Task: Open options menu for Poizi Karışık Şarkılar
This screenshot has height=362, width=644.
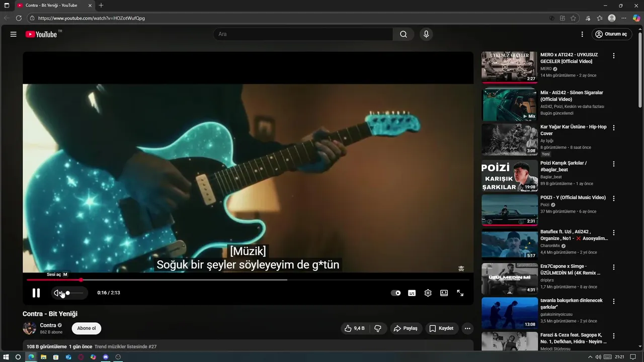Action: point(613,164)
